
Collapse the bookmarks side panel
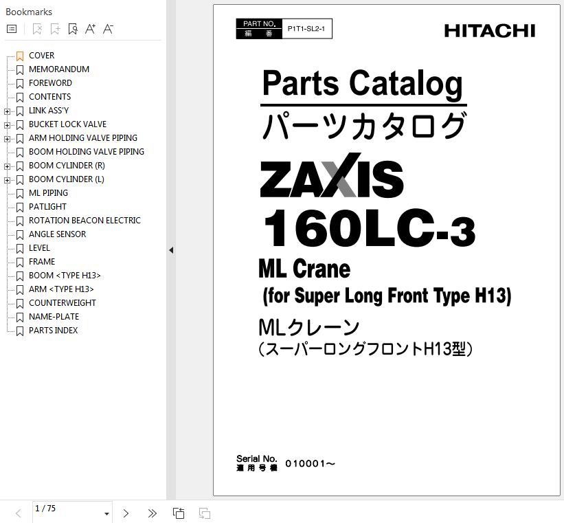point(171,249)
